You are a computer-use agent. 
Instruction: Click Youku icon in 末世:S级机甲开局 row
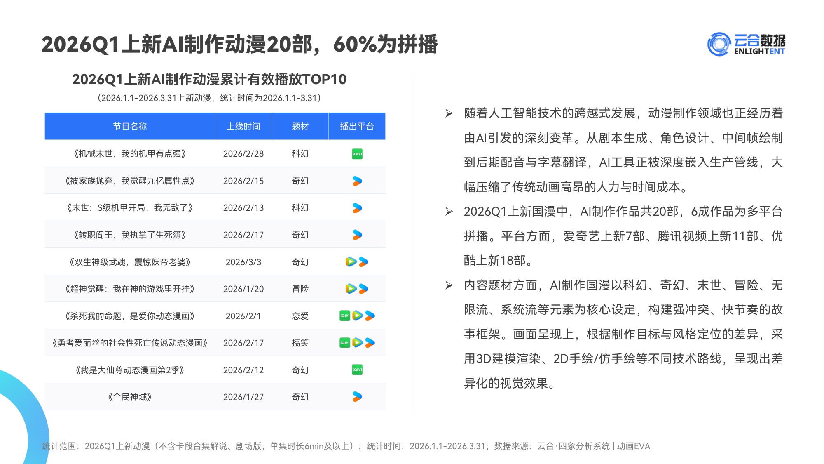pos(357,208)
